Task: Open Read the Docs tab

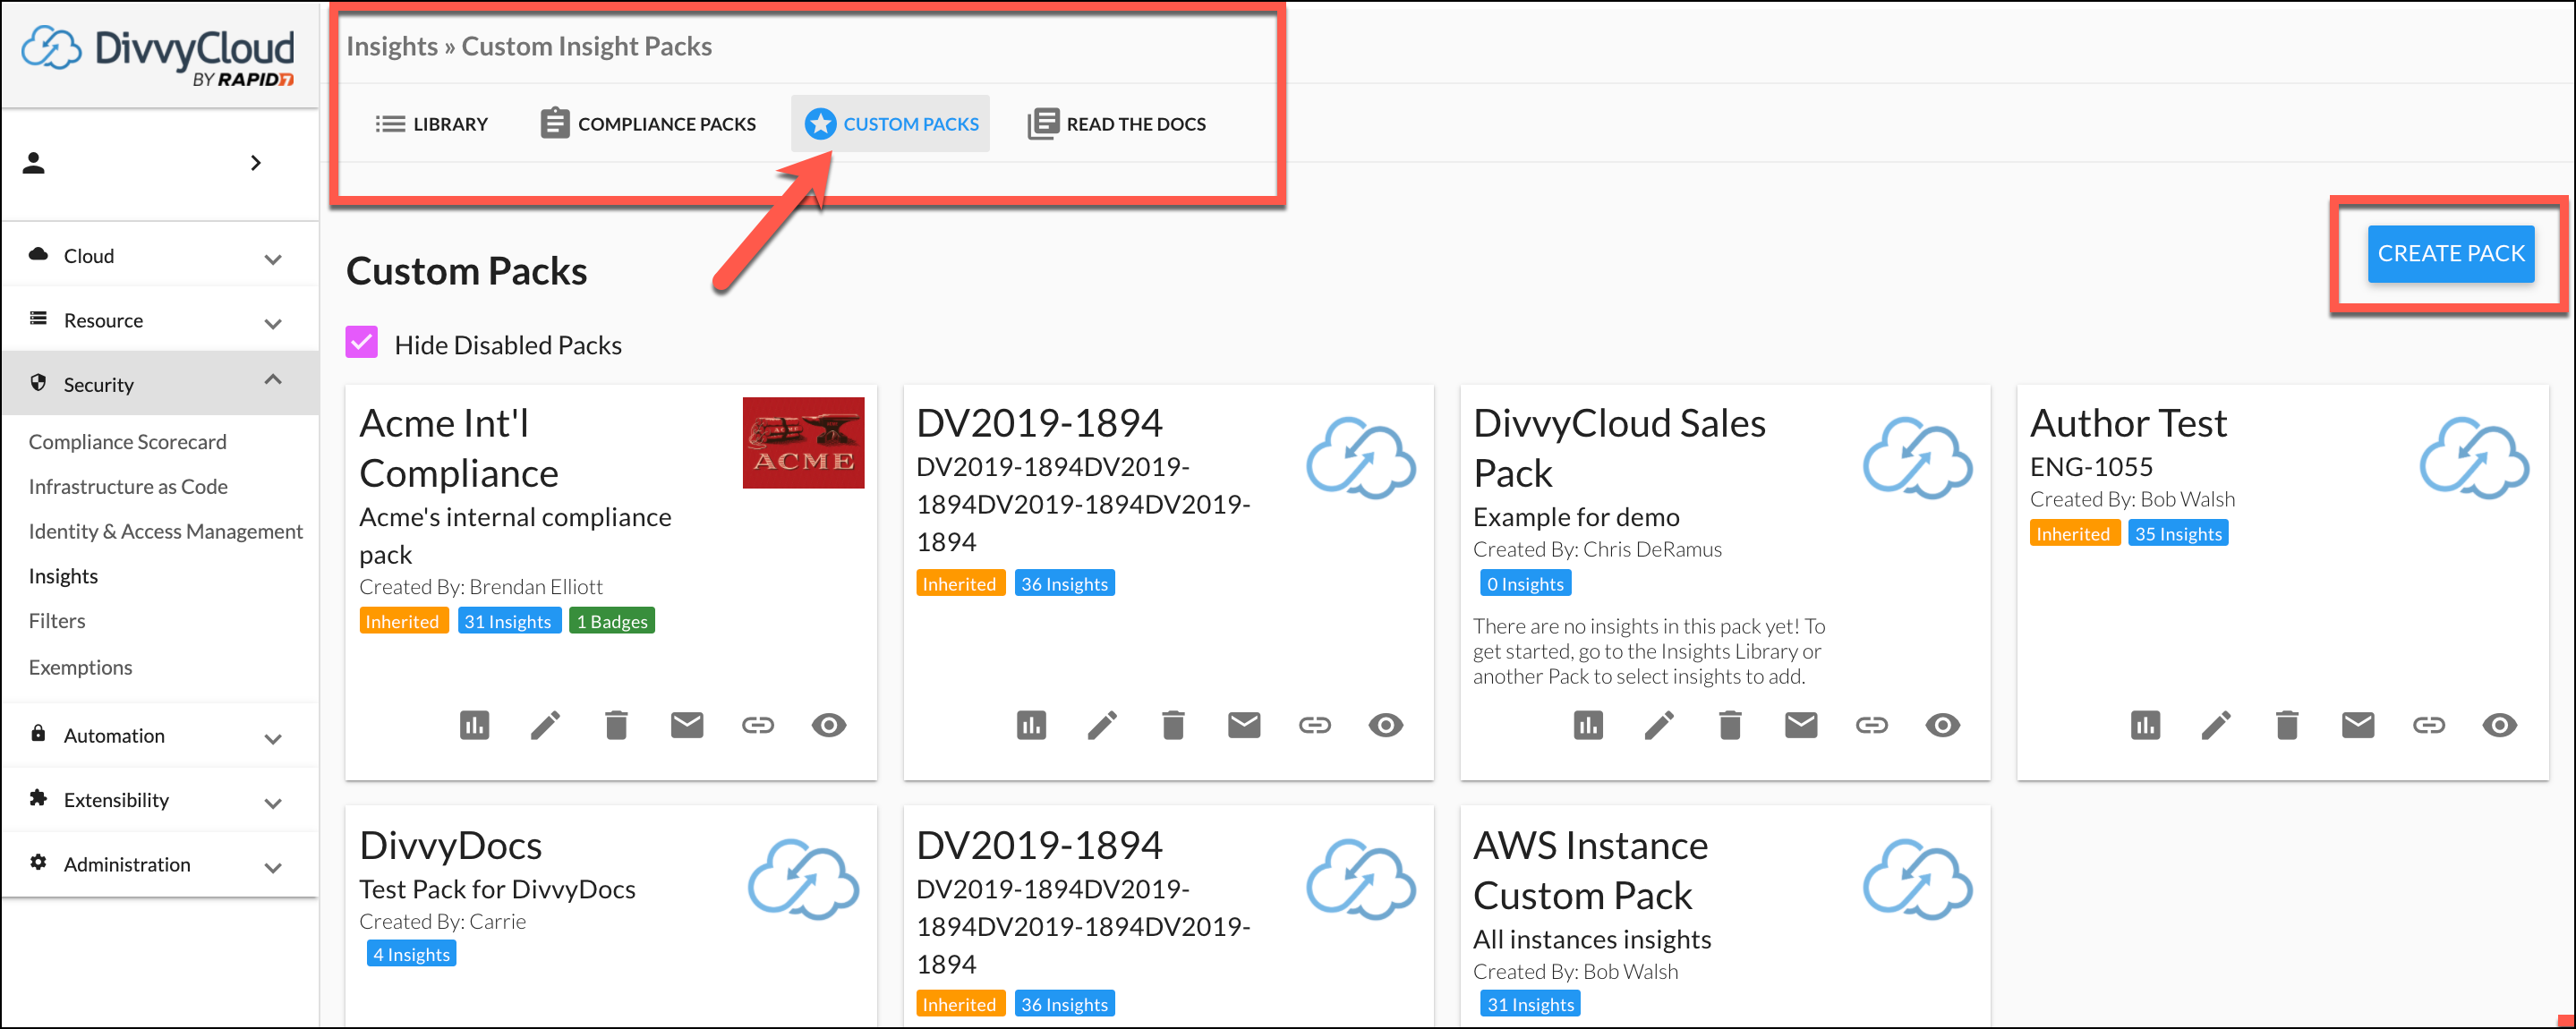Action: [1117, 124]
